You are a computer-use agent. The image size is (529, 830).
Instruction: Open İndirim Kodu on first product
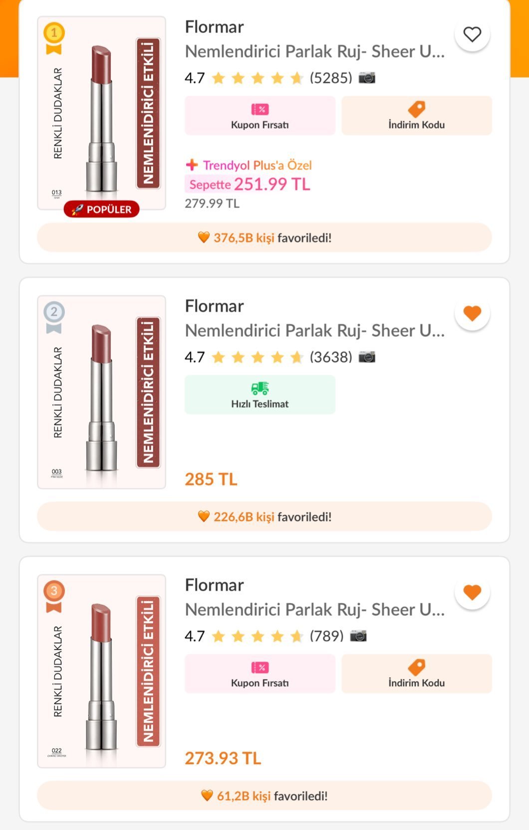pos(416,116)
